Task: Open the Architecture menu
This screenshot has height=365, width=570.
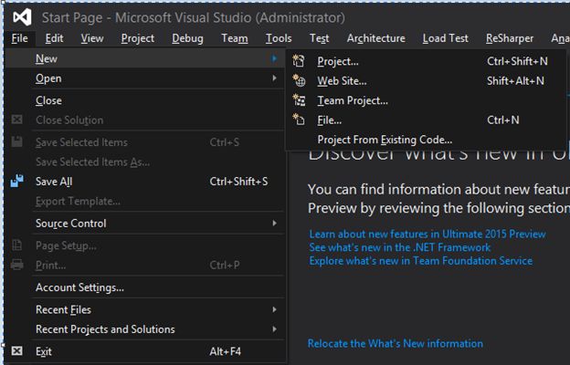Action: tap(375, 38)
